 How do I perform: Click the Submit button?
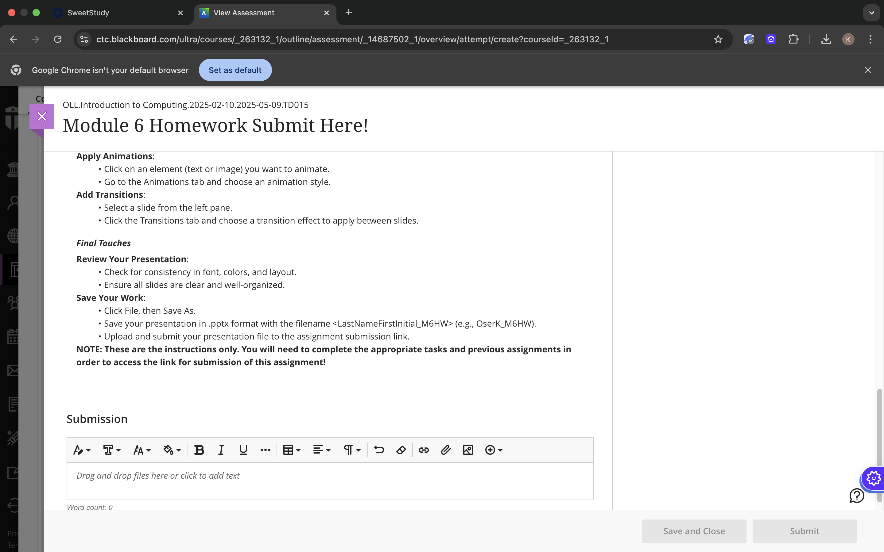pos(805,531)
